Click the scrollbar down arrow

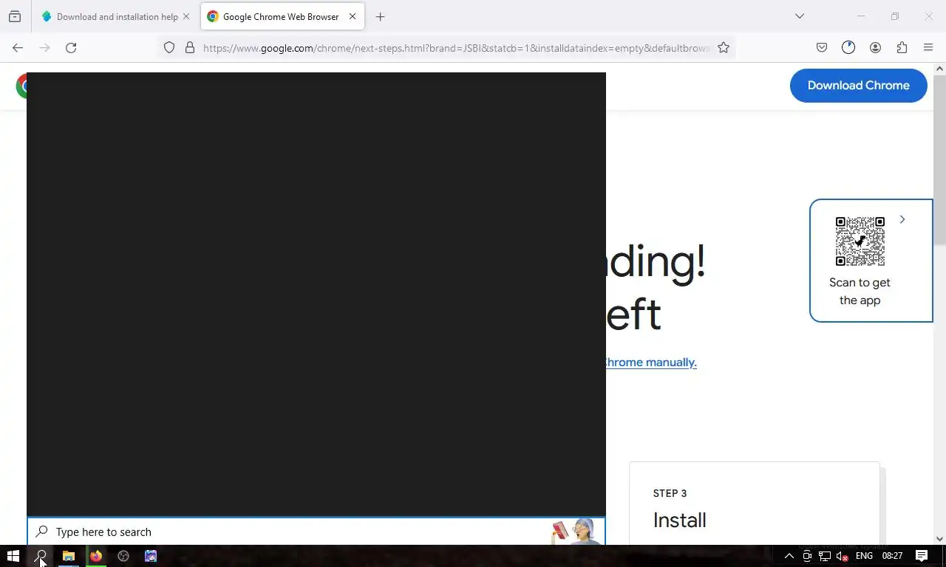pos(939,539)
